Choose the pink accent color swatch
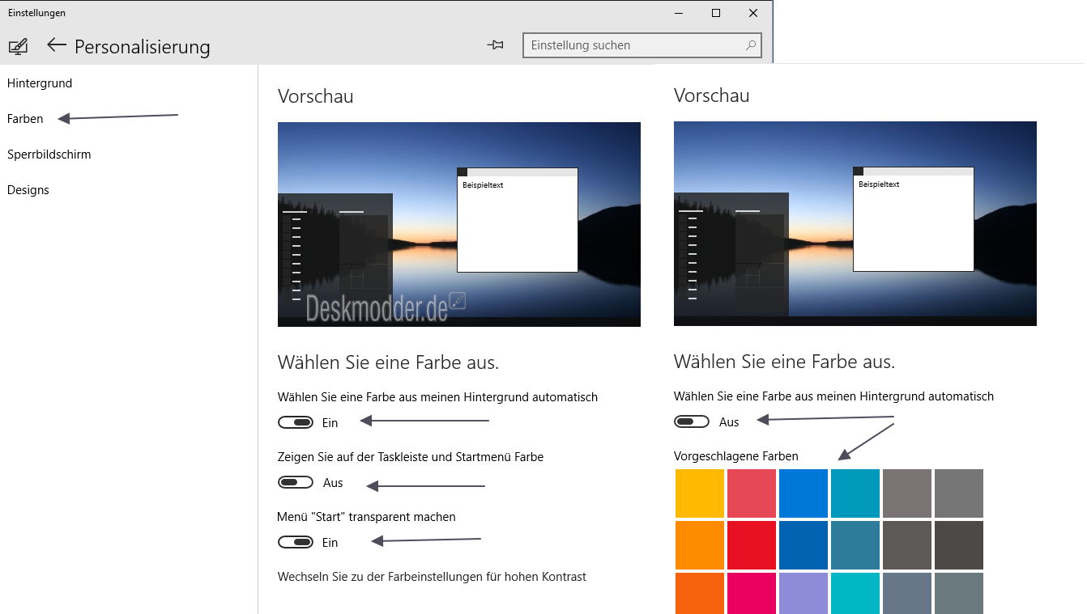Image resolution: width=1087 pixels, height=614 pixels. coord(751,594)
